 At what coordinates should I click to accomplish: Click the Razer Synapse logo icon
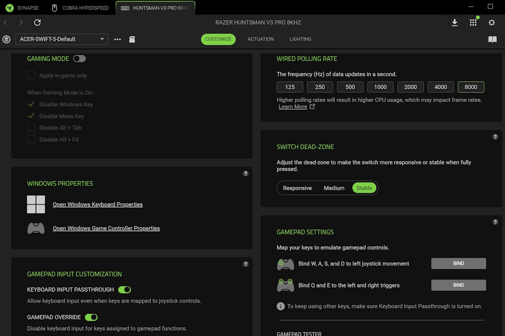tap(10, 8)
